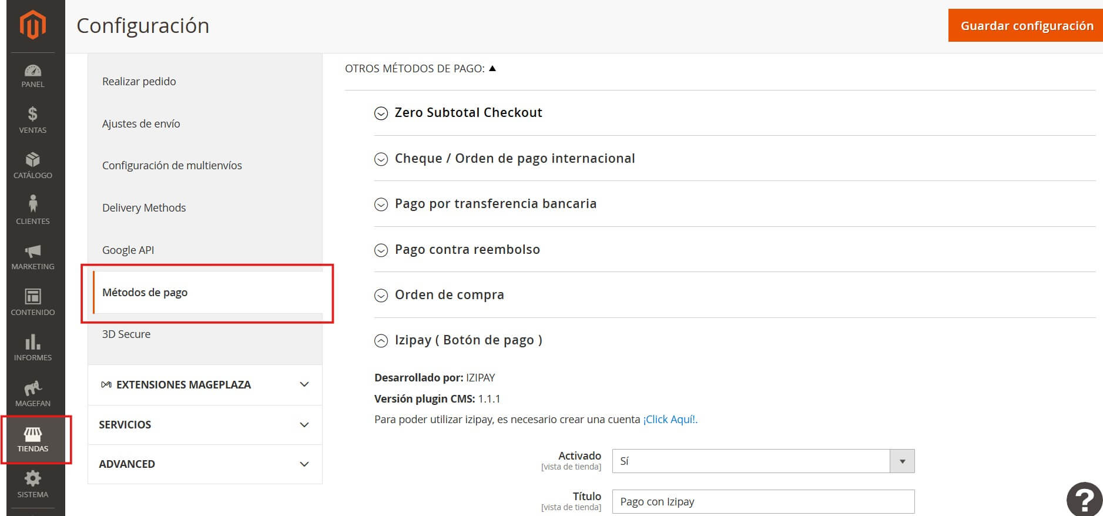This screenshot has height=516, width=1103.
Task: Click the Guardar configuración button
Action: [1026, 26]
